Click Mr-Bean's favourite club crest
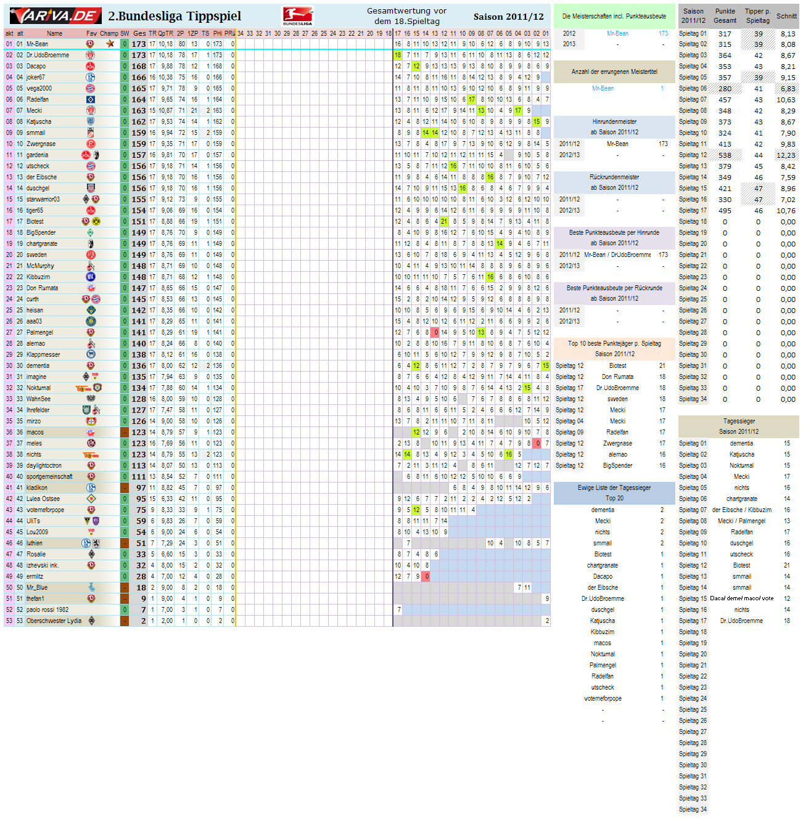 pos(91,44)
